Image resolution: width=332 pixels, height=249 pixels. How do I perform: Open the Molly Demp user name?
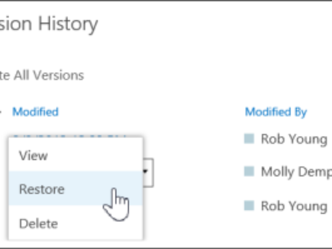pyautogui.click(x=296, y=172)
